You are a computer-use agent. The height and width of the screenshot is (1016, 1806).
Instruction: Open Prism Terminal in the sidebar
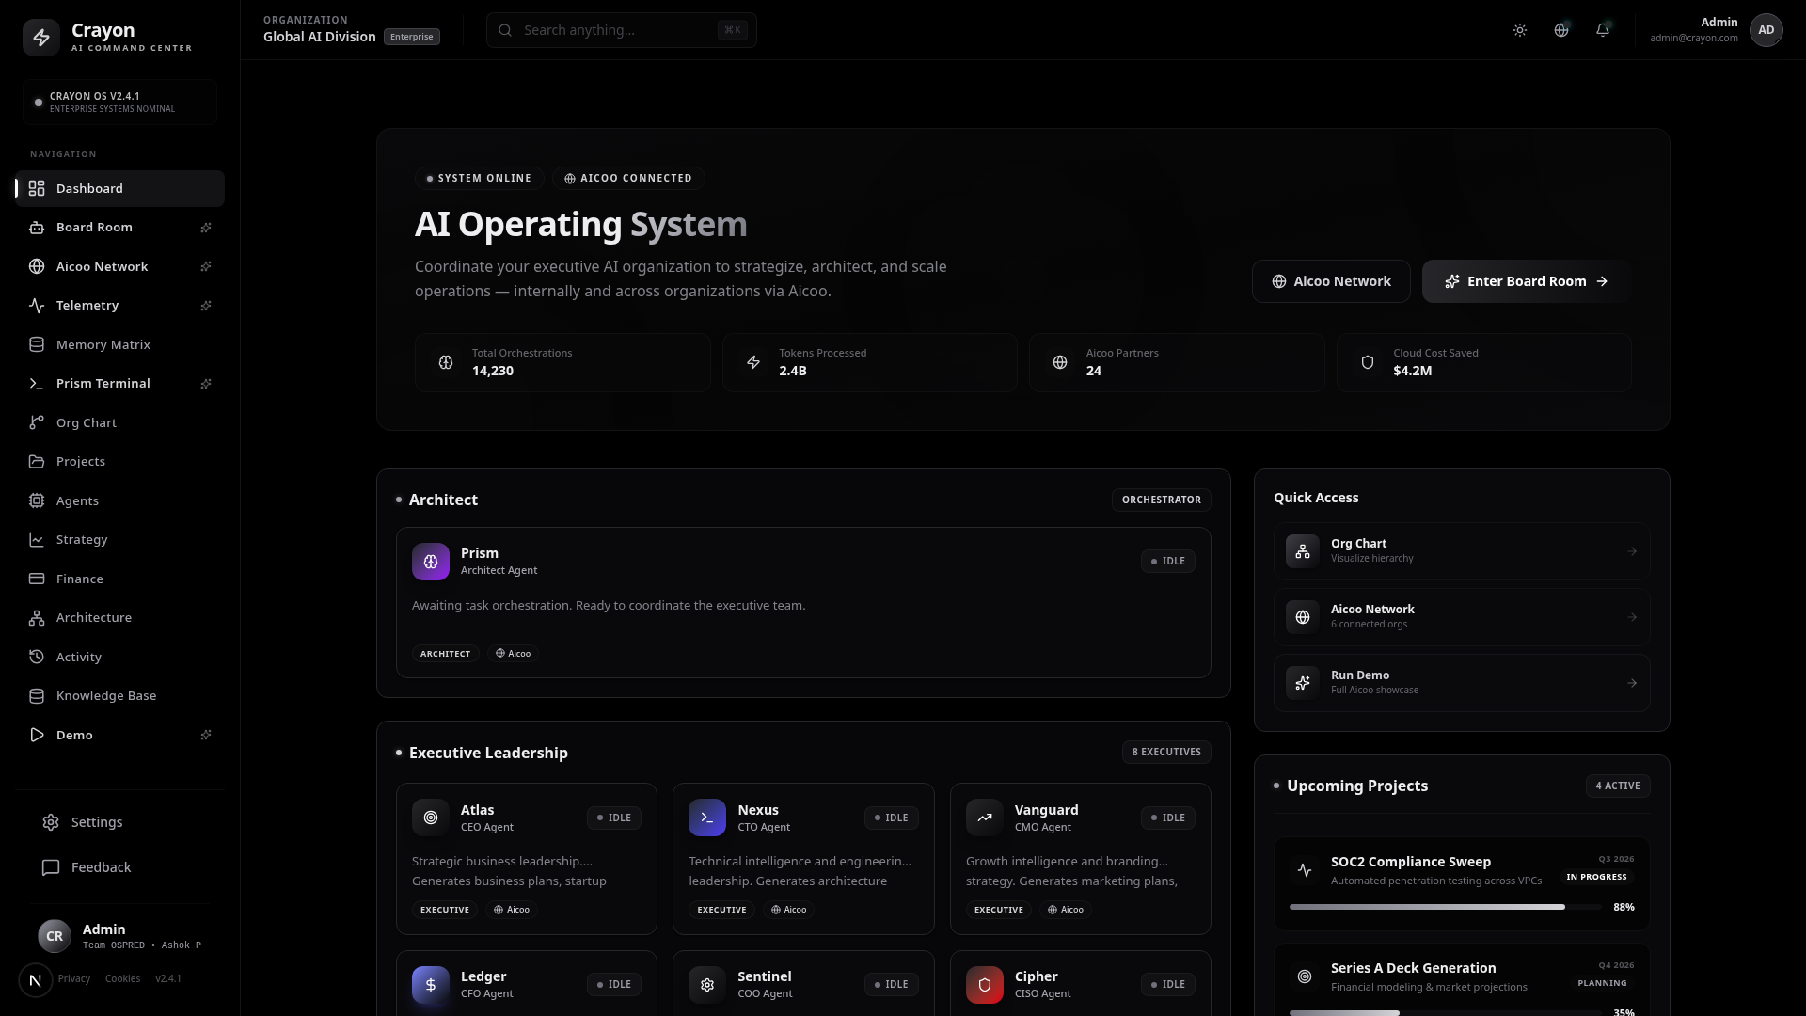(119, 384)
